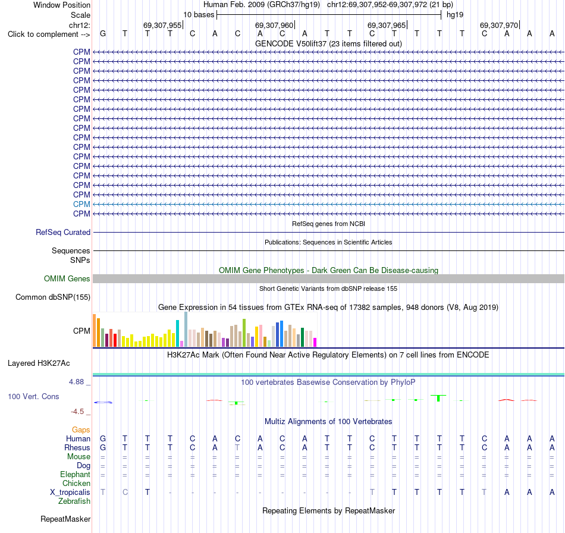Click the orange Gaps label
The height and width of the screenshot is (533, 565).
(x=81, y=429)
